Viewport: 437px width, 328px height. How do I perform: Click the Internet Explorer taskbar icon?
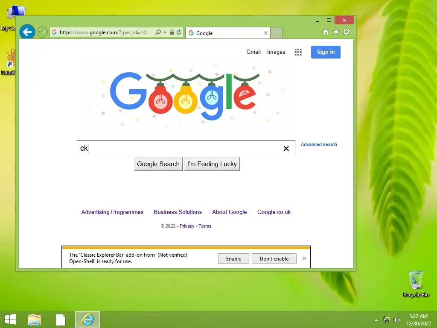coord(87,319)
